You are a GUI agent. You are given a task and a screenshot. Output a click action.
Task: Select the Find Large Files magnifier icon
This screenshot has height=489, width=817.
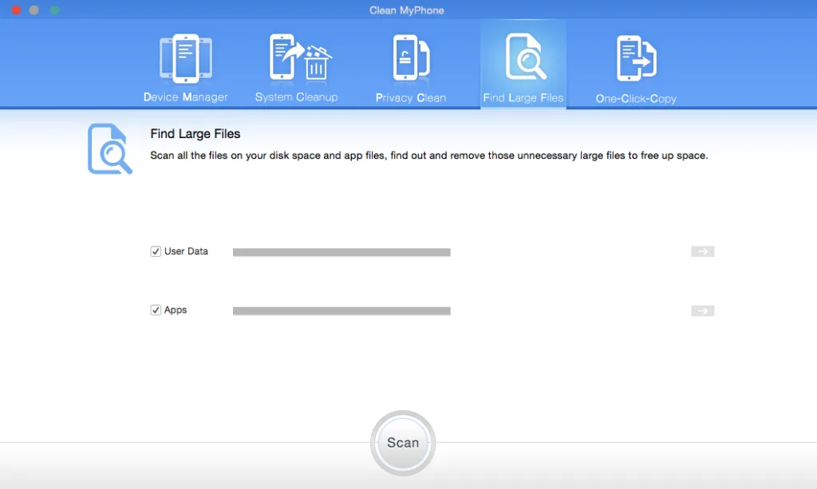(x=526, y=57)
